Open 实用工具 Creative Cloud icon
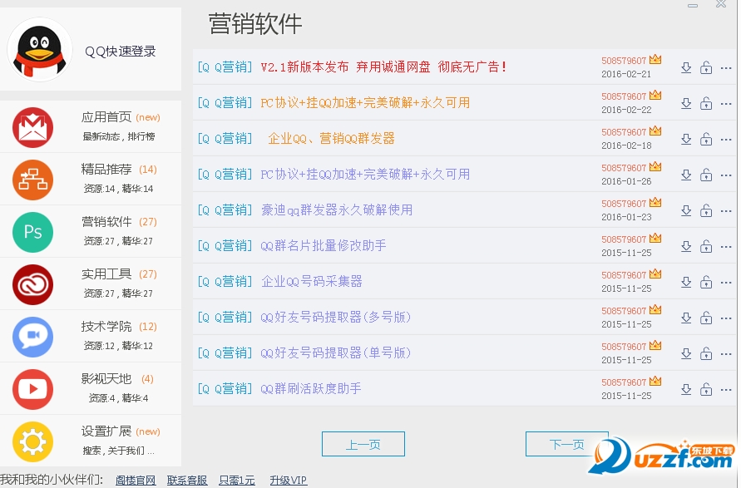The image size is (741, 488). pos(32,284)
